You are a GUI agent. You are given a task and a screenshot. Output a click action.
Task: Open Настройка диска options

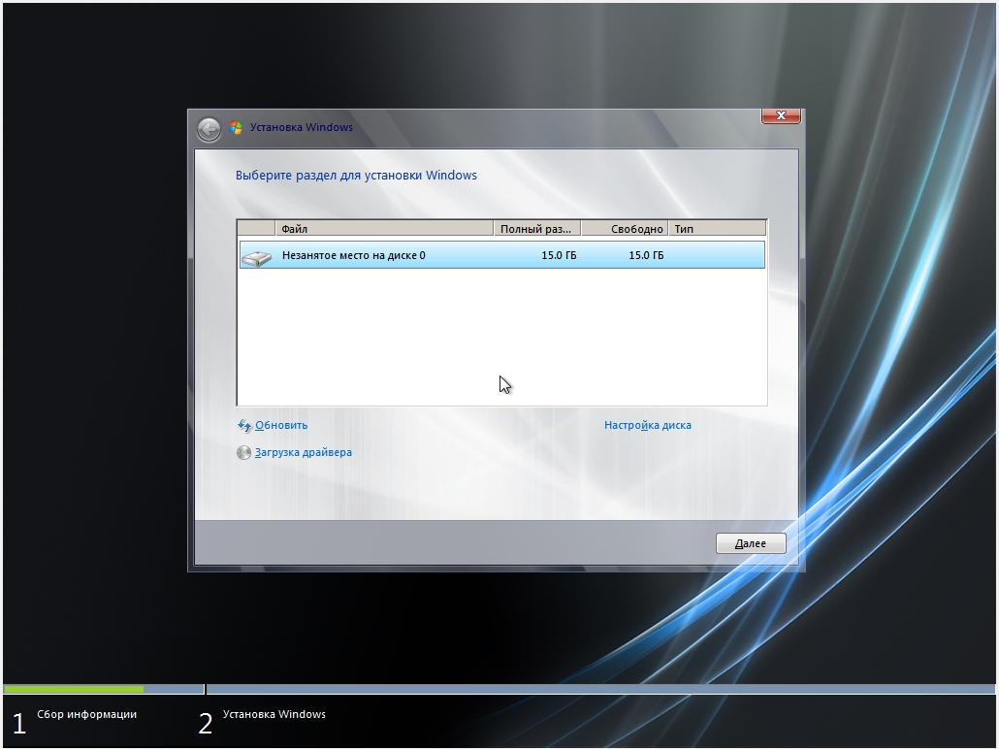pos(647,425)
